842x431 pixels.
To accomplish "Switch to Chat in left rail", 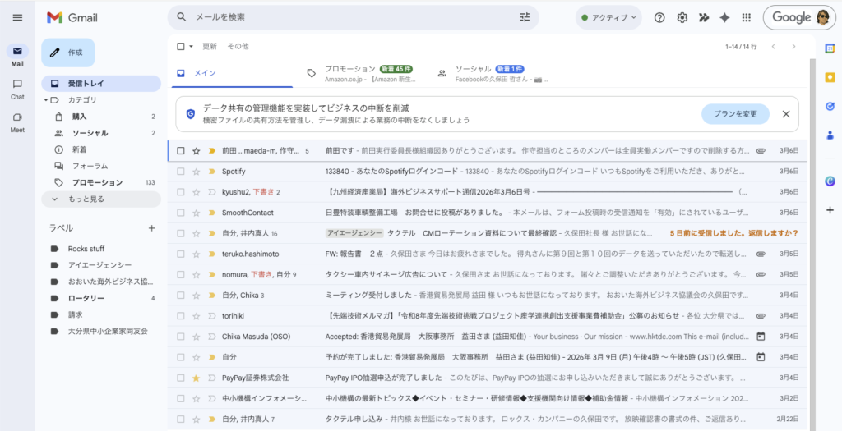I will pyautogui.click(x=17, y=89).
